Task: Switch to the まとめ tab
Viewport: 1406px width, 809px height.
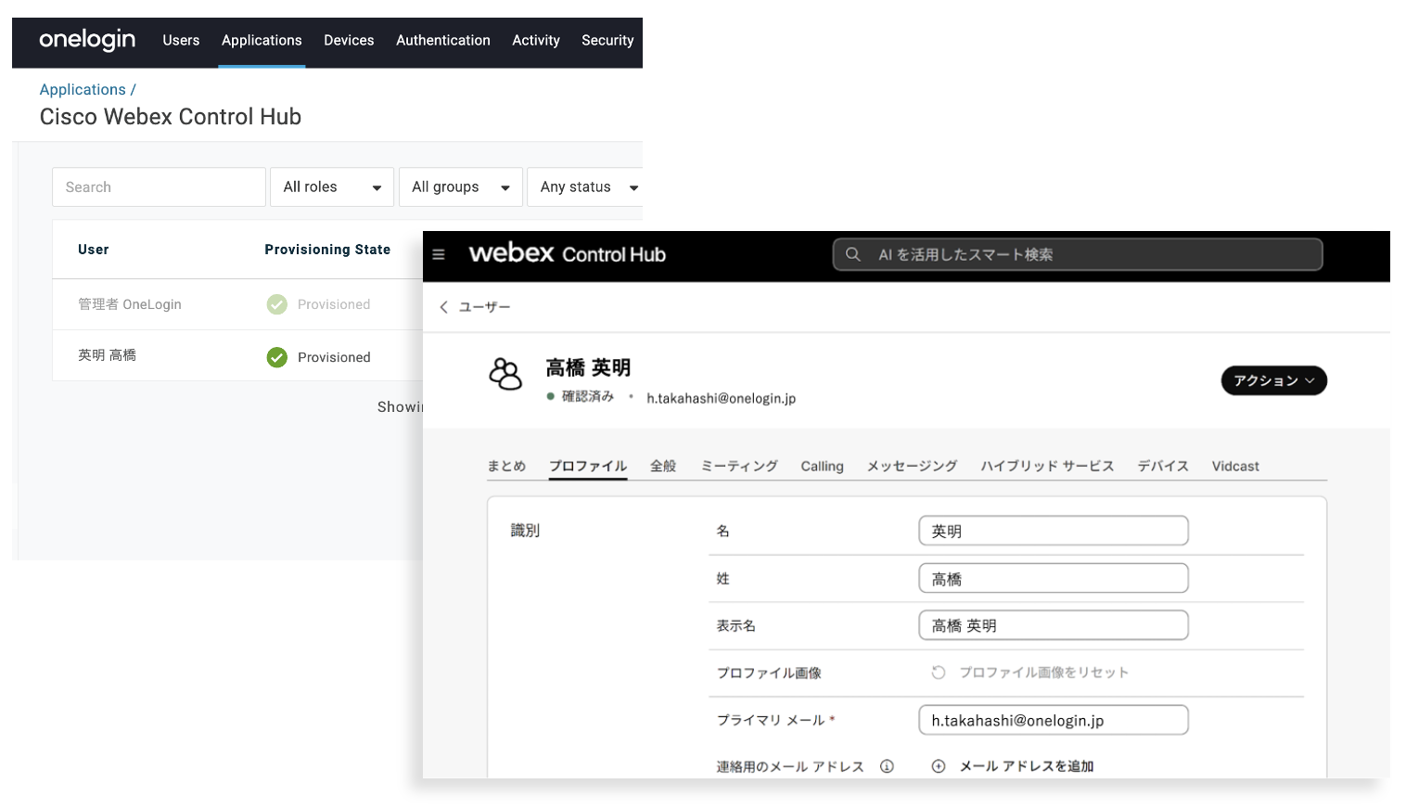Action: 506,466
